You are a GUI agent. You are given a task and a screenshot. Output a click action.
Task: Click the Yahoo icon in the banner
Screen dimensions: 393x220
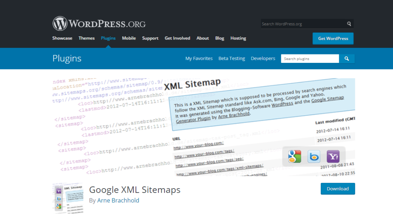click(333, 156)
